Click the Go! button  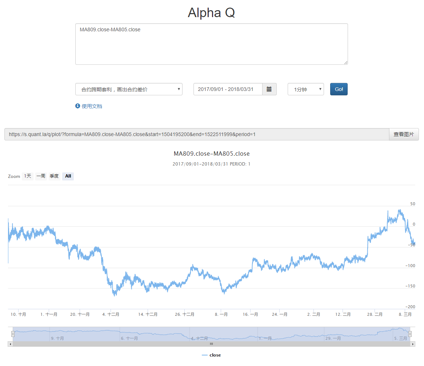(x=339, y=89)
